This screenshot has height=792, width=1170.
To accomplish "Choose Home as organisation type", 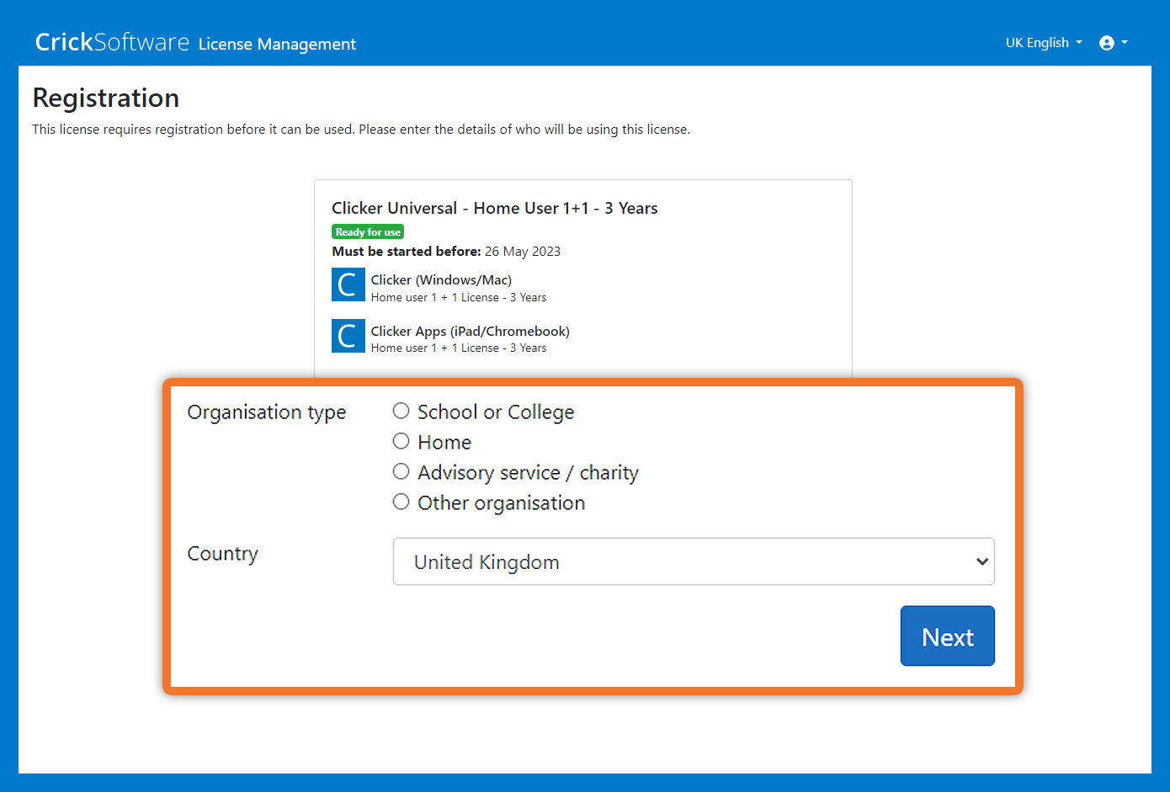I will [x=402, y=441].
